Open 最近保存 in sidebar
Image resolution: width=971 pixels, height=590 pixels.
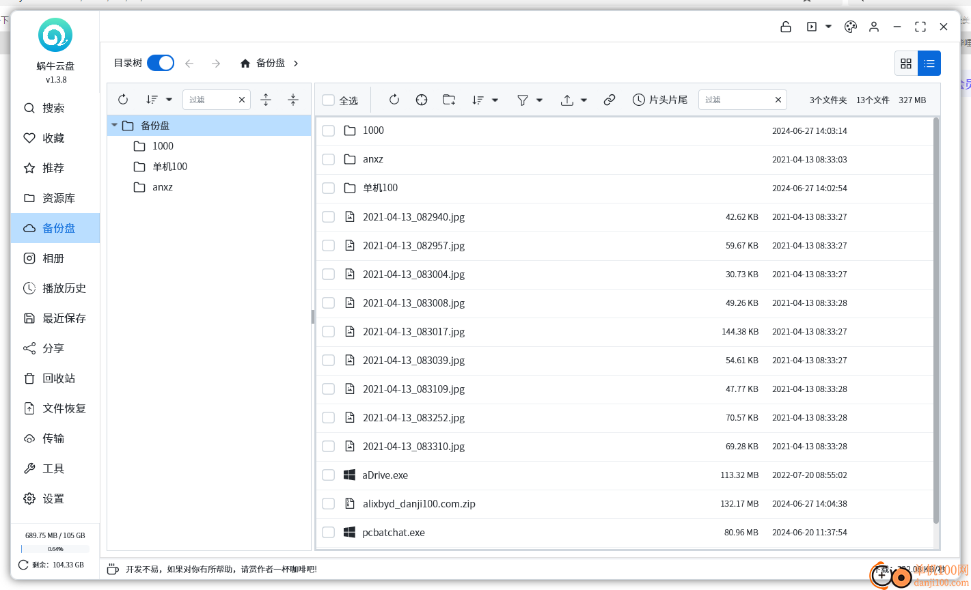click(55, 318)
